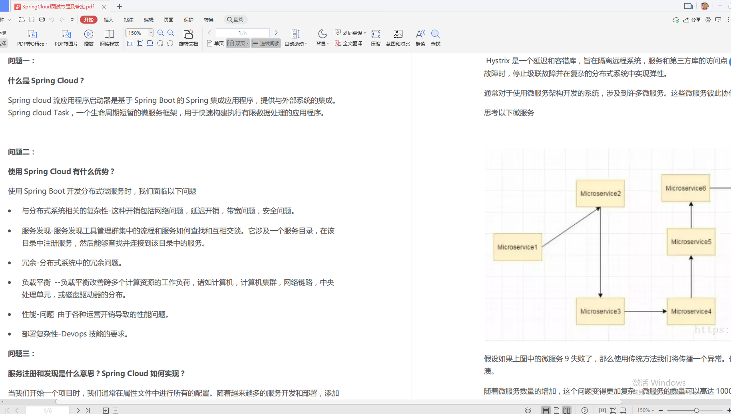This screenshot has width=731, height=414.
Task: Start slideshow with 播放 button
Action: point(89,38)
